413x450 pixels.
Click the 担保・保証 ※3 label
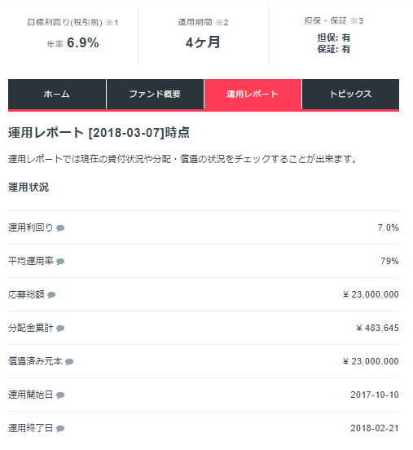(334, 20)
